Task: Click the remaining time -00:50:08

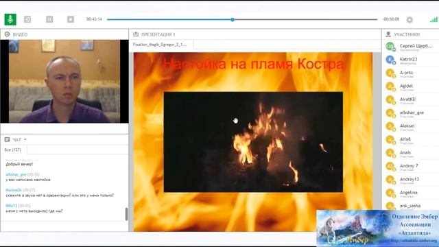Action: (x=391, y=19)
